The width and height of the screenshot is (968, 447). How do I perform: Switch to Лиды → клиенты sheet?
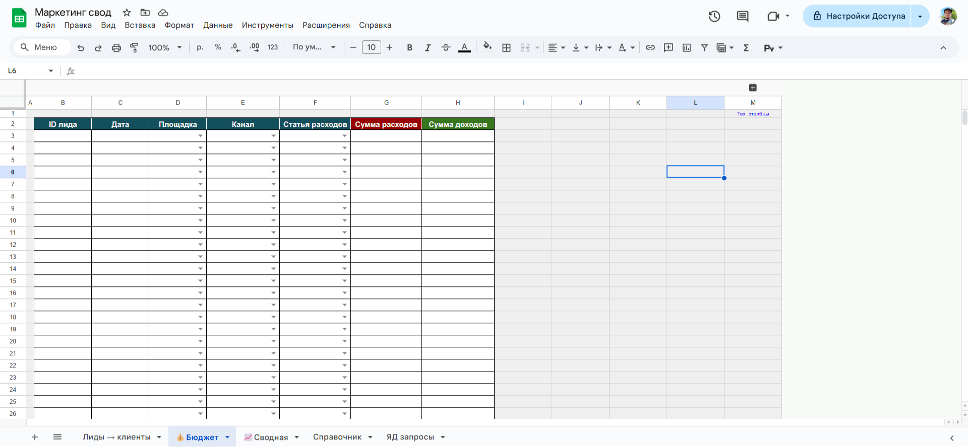117,437
